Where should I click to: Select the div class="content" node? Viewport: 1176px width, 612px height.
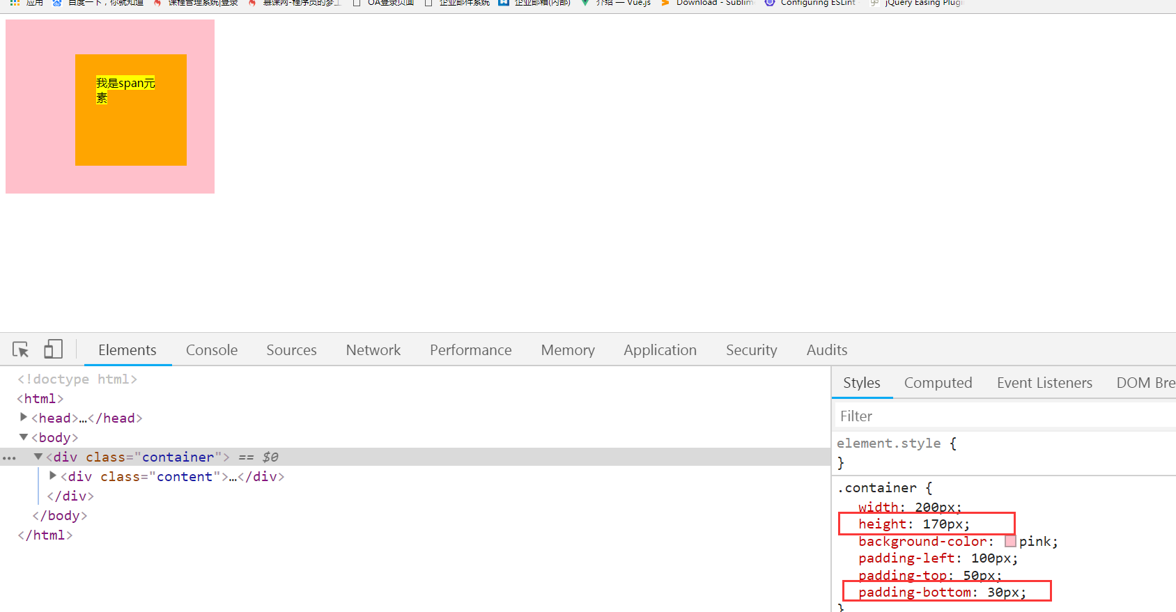[x=173, y=476]
